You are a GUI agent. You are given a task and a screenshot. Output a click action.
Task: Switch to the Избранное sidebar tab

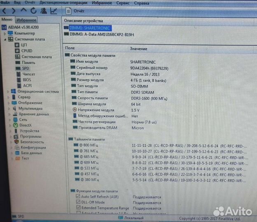click(x=26, y=20)
